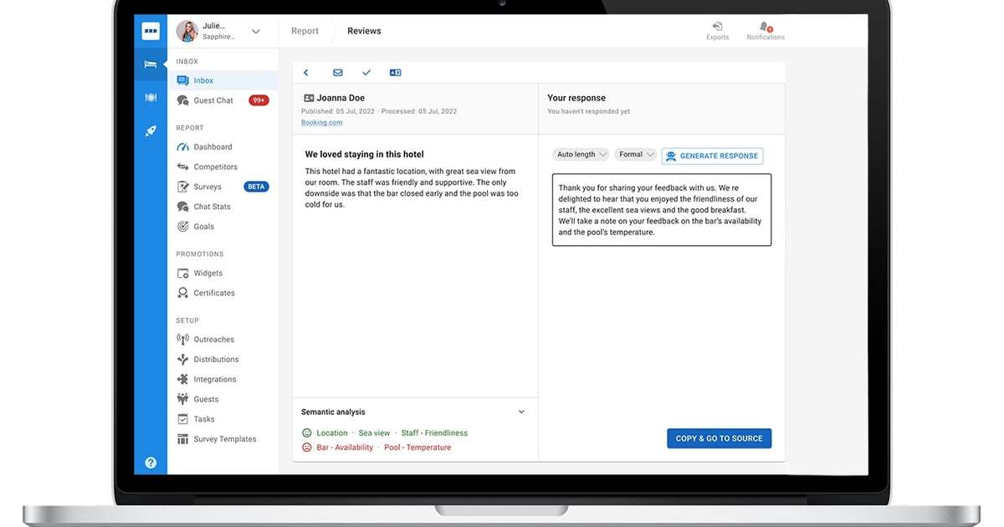The image size is (1004, 527).
Task: Click the rocket icon in left rail
Action: 151,131
